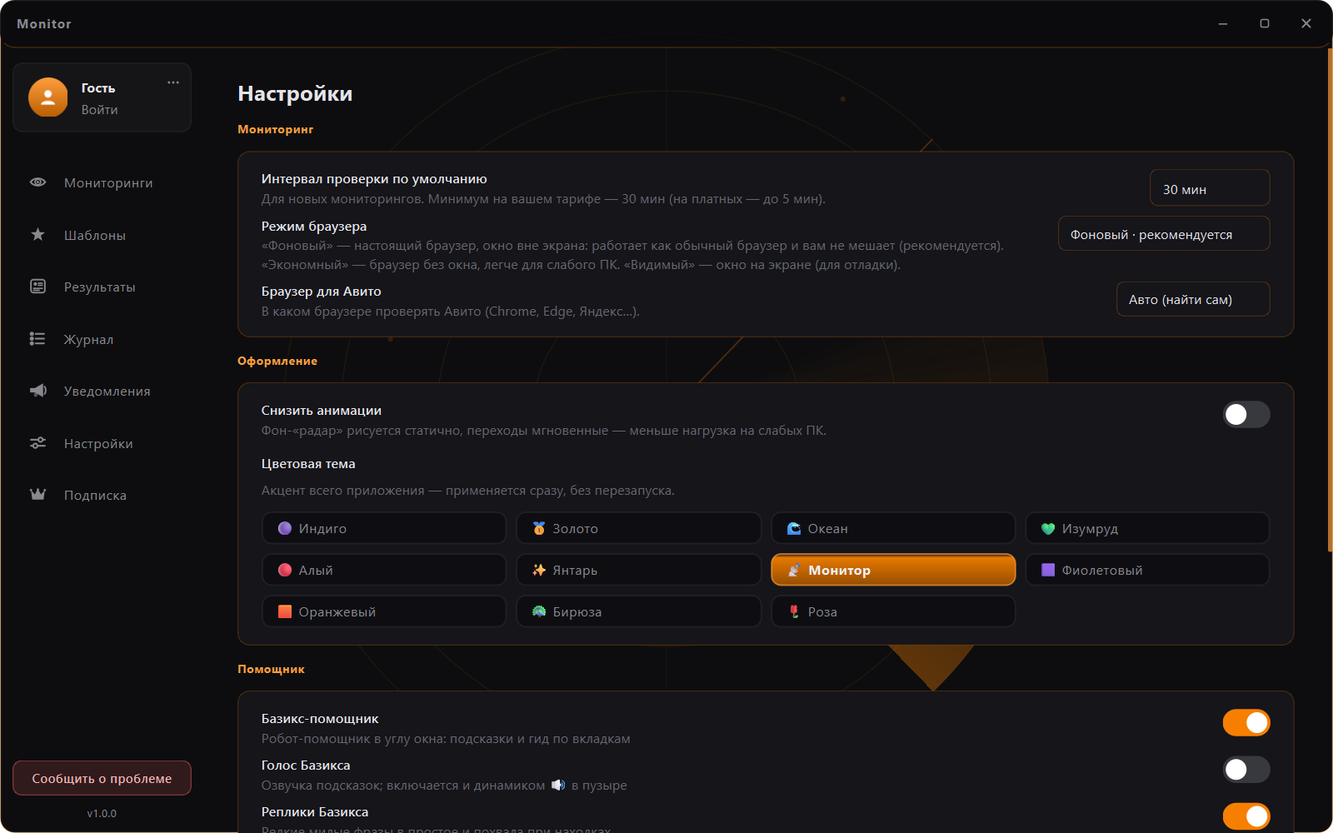Turn off the Базикс-помощник toggle
Image resolution: width=1333 pixels, height=833 pixels.
(1246, 722)
